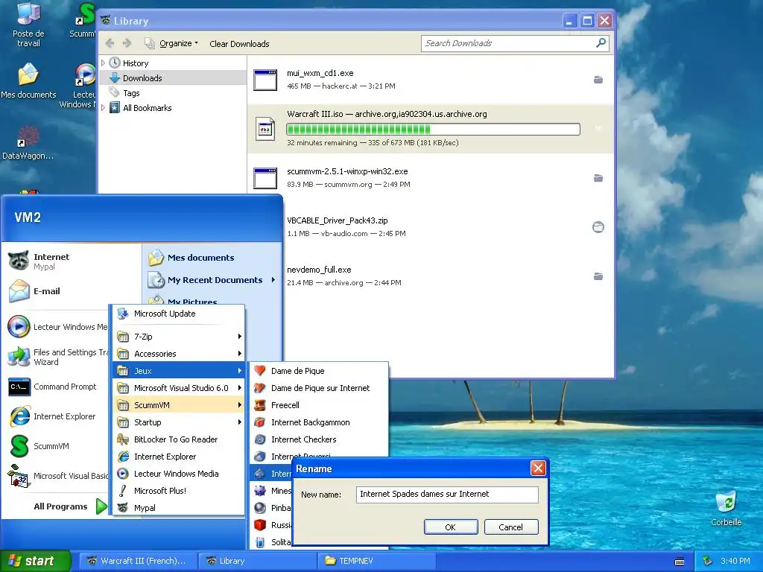Click the All Programs green arrow
Viewport: 763px width, 572px height.
click(x=101, y=506)
